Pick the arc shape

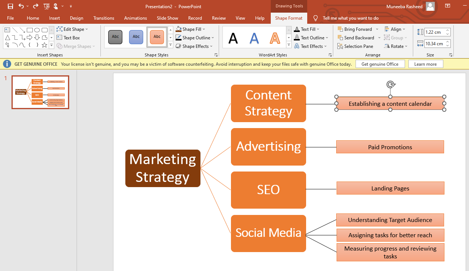(15, 45)
